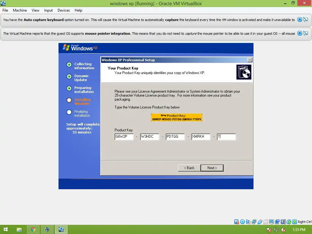Click the mouse integration status icon
This screenshot has width=312, height=234.
pyautogui.click(x=289, y=222)
